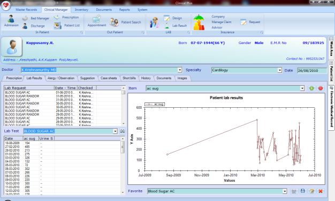Screen dimensions: 335x201
Task: Select the Clinical Manager ribbon tab
Action: click(56, 10)
